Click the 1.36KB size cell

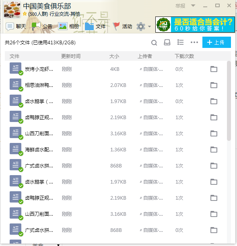[x=118, y=149]
